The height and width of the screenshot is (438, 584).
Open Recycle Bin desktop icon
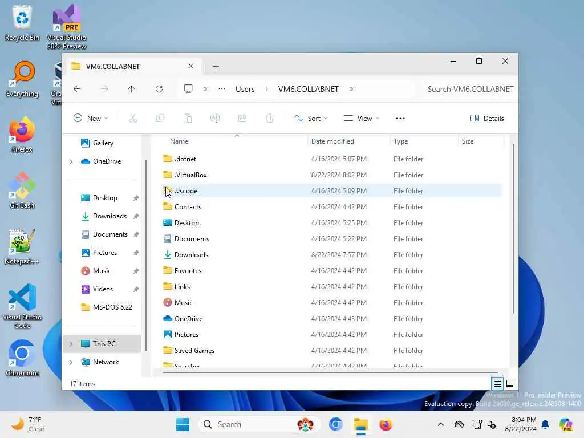(22, 23)
